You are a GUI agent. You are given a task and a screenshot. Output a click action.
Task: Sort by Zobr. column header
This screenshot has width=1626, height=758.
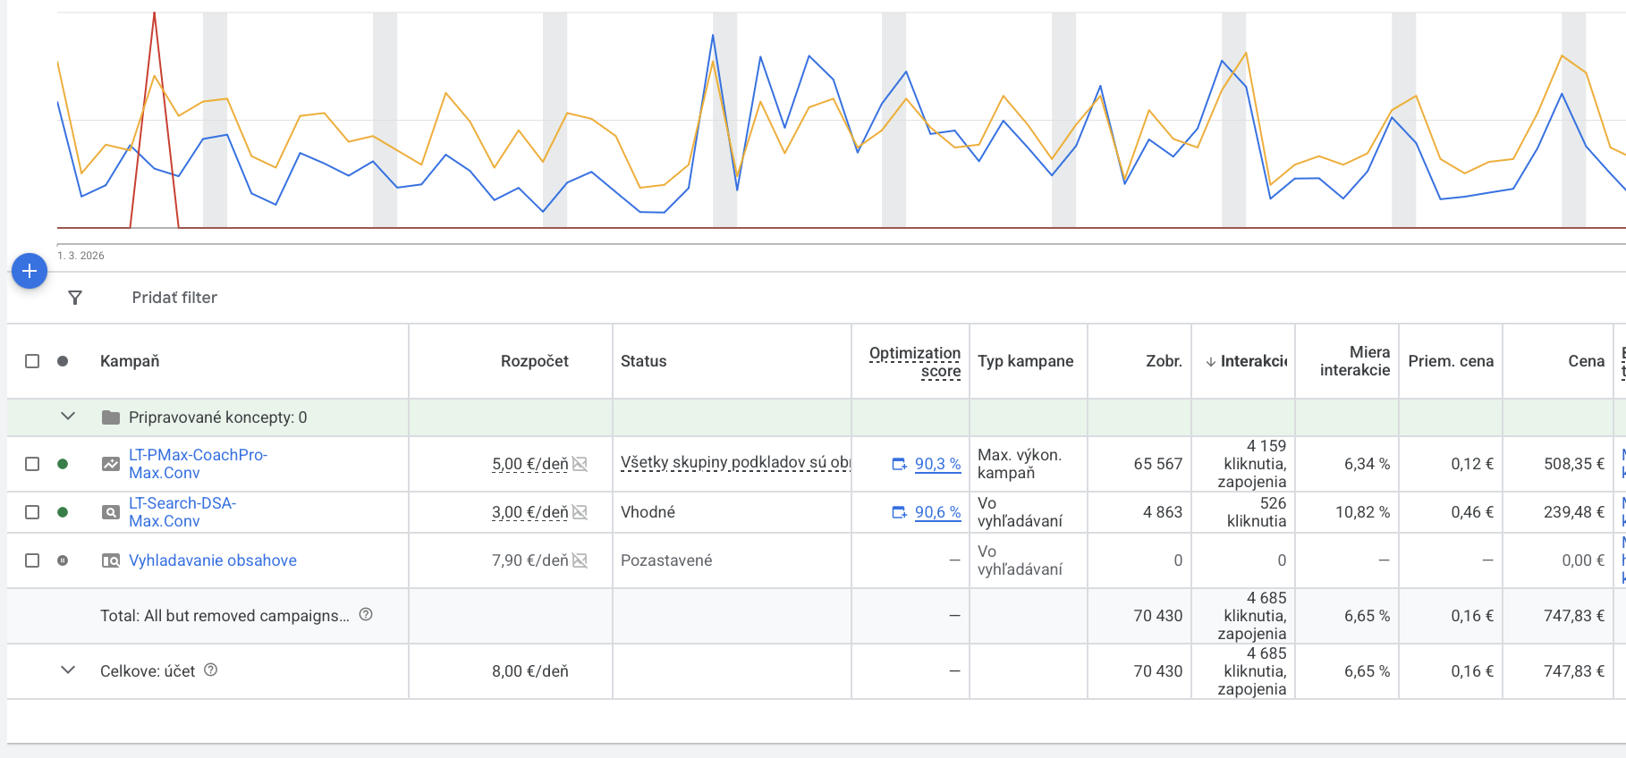pyautogui.click(x=1164, y=361)
